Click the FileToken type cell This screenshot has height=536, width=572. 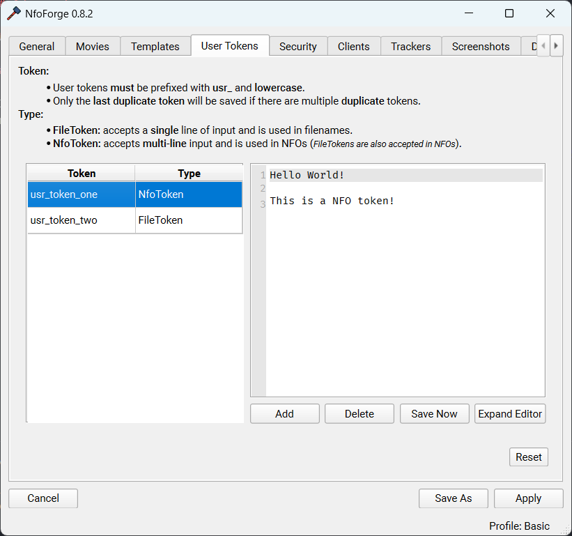pyautogui.click(x=189, y=220)
